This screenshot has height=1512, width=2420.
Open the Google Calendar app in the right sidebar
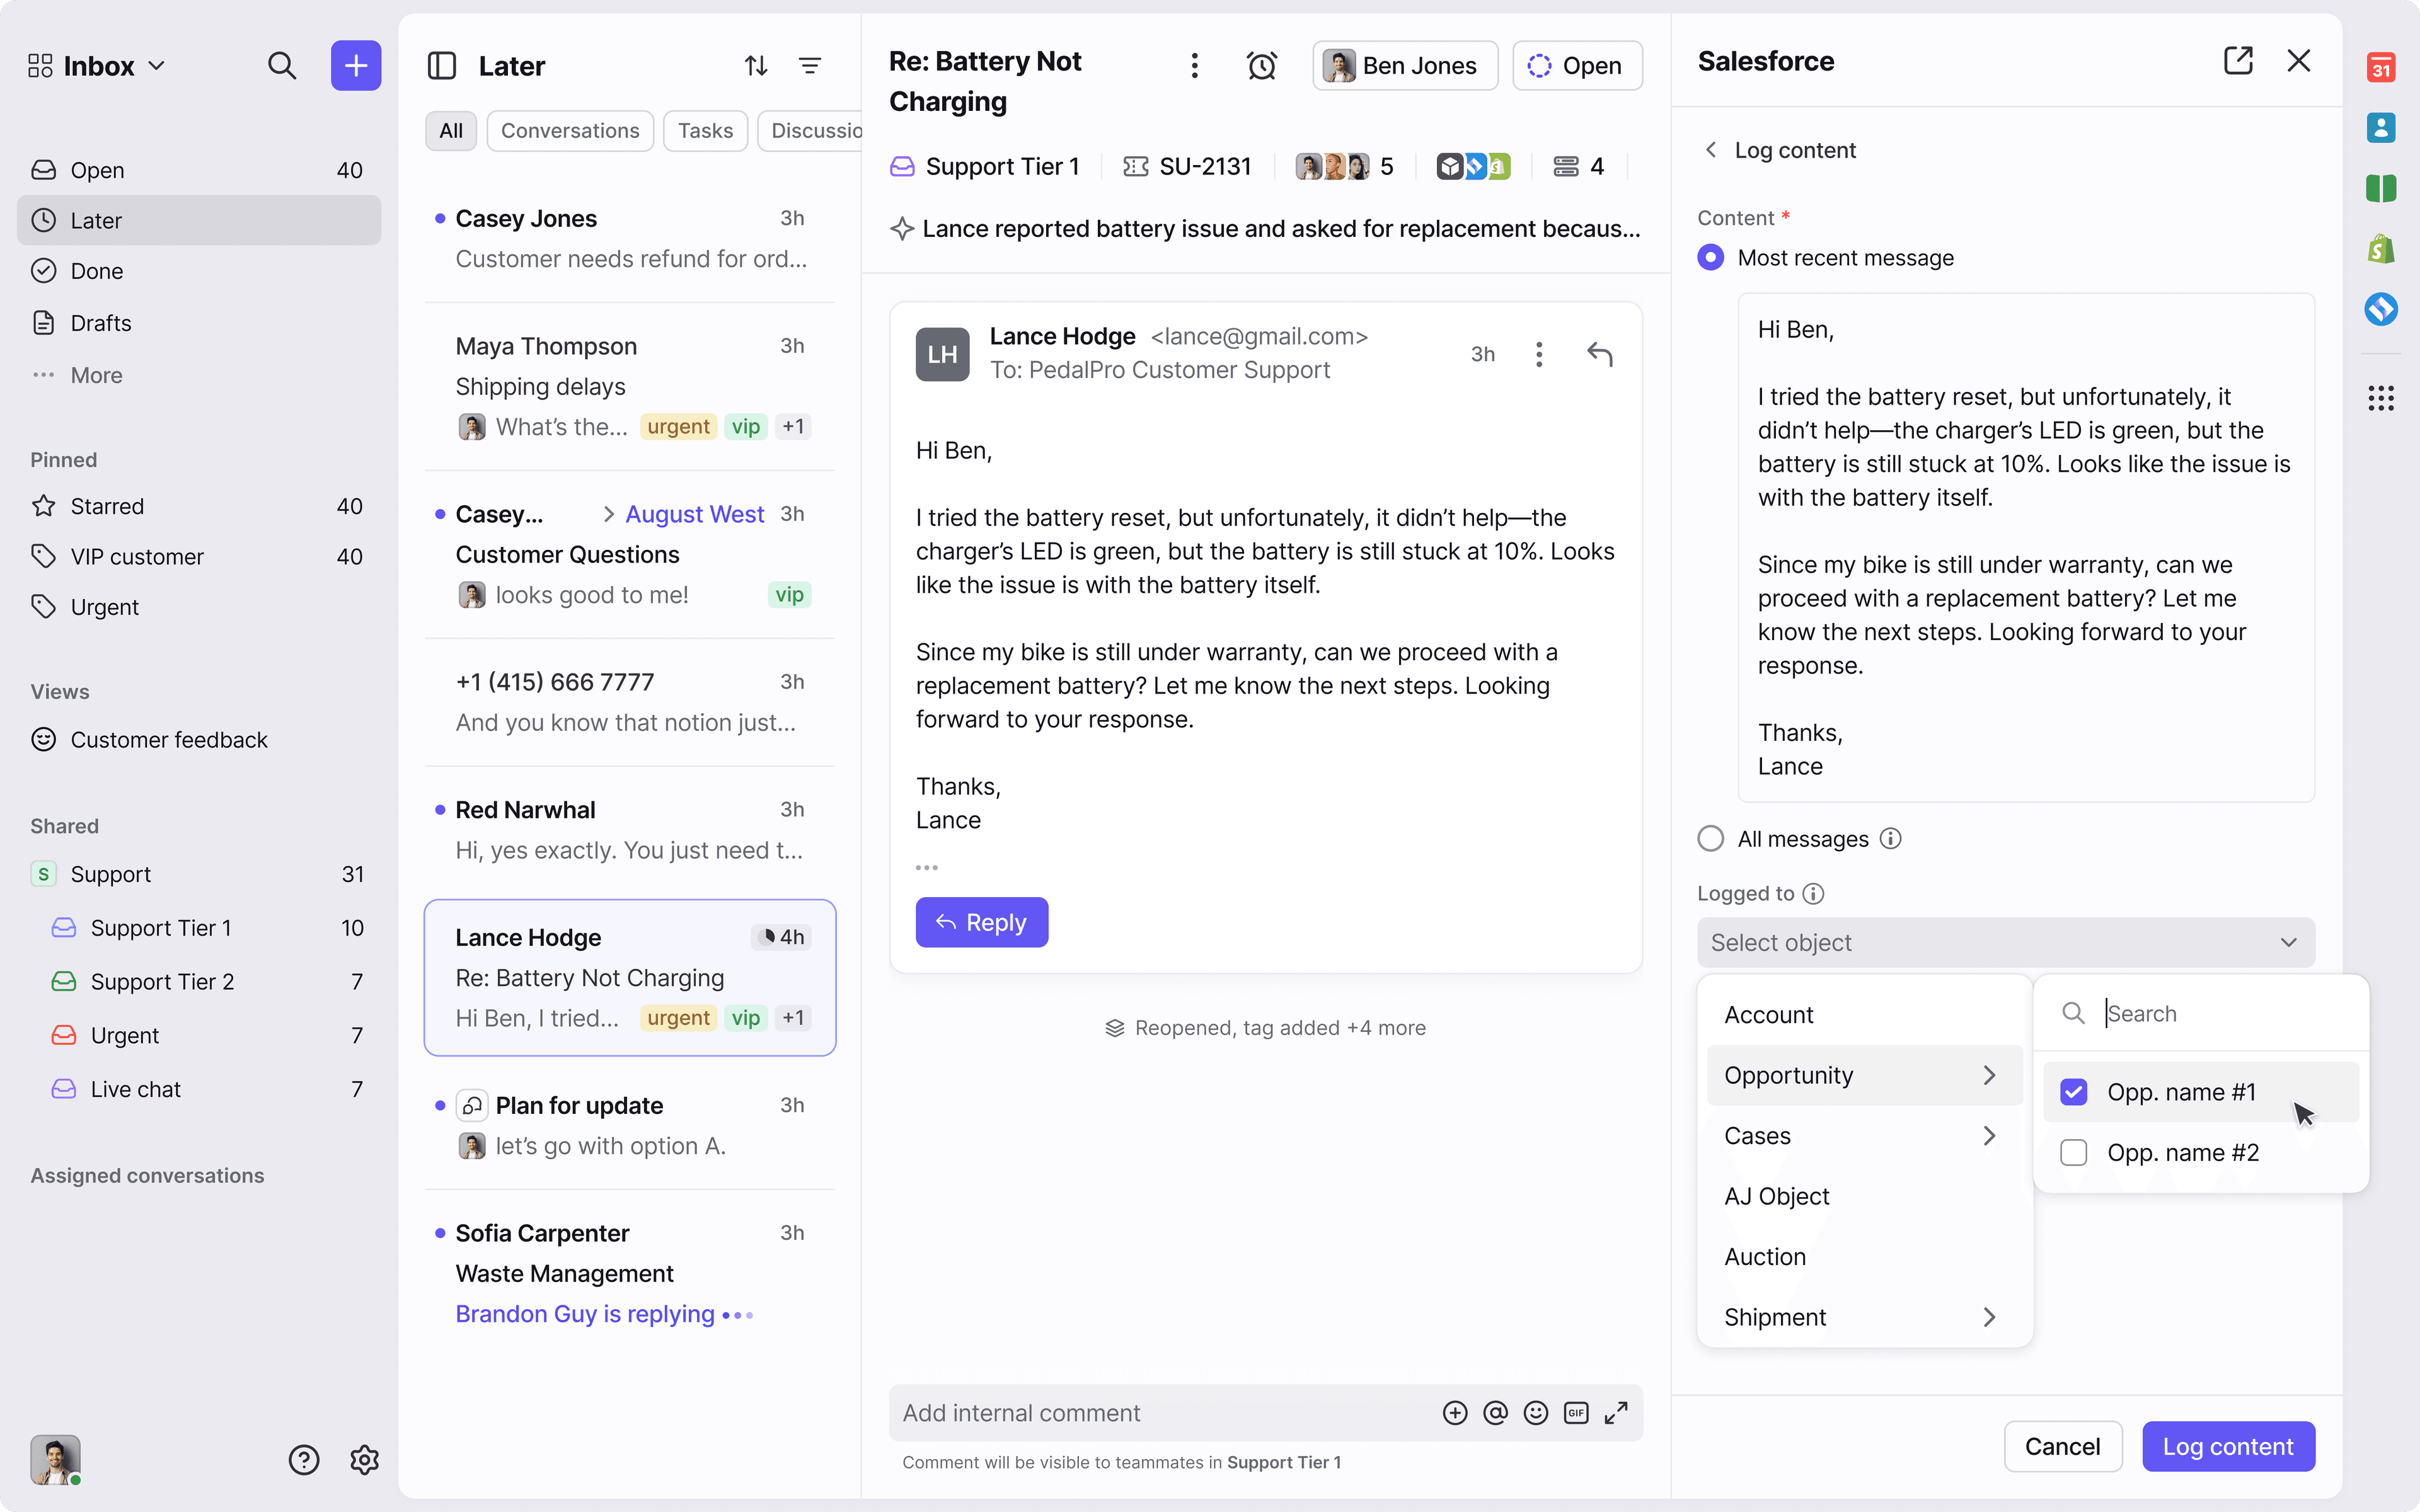pyautogui.click(x=2380, y=67)
